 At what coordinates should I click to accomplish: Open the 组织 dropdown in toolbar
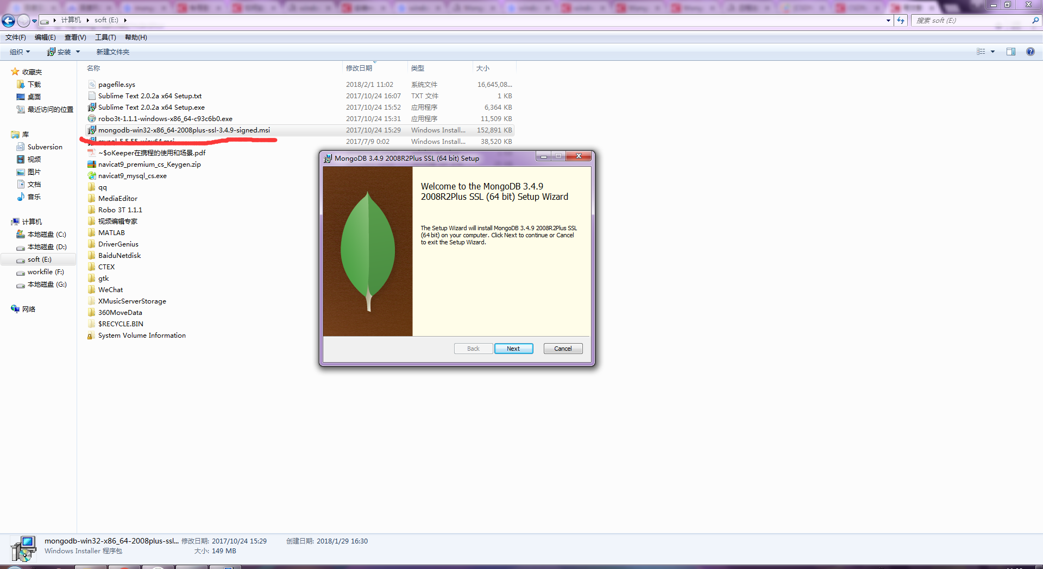click(20, 52)
